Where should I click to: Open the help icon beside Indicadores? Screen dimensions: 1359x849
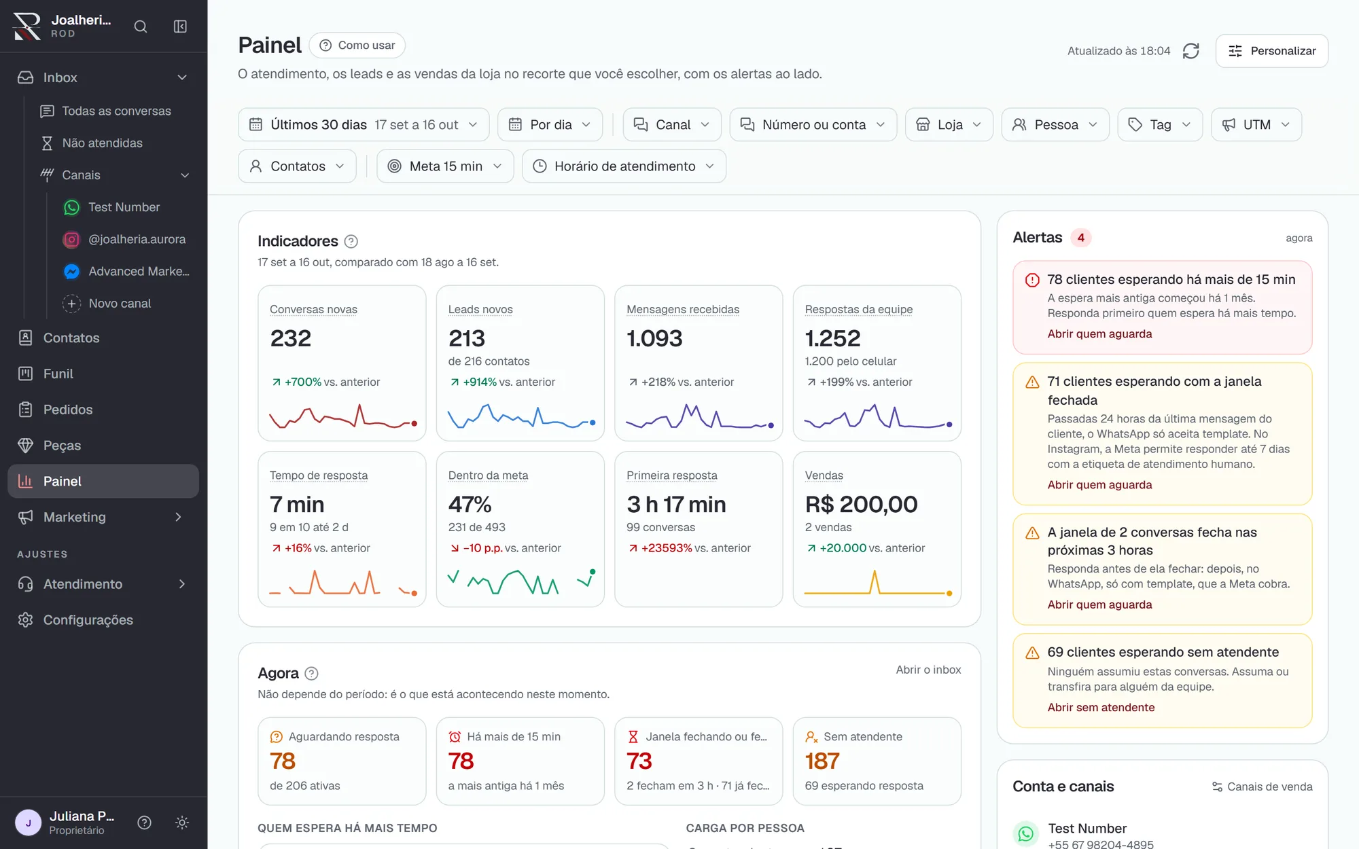tap(351, 241)
